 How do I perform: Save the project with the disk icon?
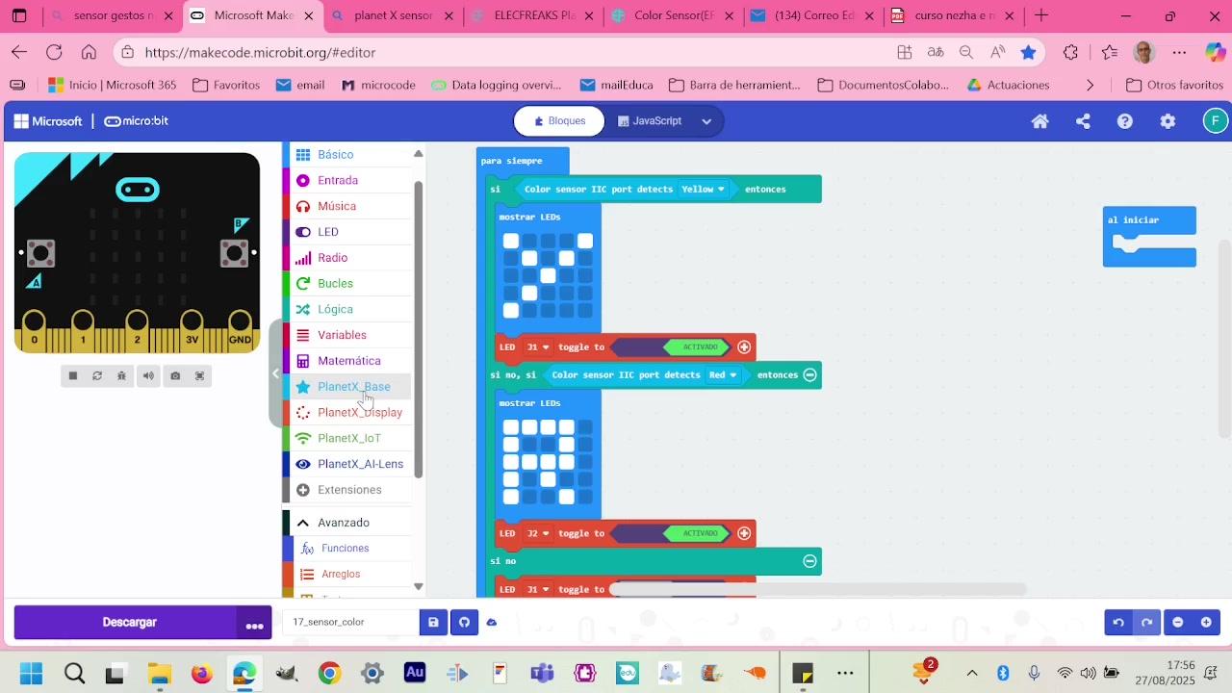[x=433, y=623]
